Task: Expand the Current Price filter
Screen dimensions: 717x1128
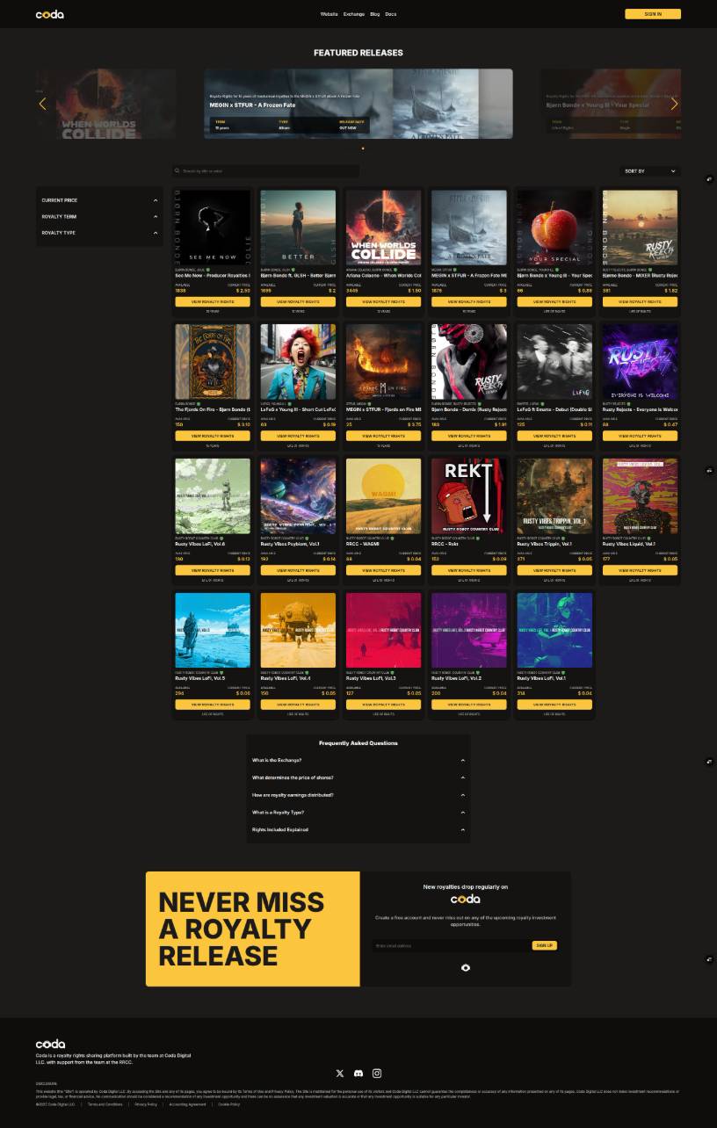Action: pos(99,200)
